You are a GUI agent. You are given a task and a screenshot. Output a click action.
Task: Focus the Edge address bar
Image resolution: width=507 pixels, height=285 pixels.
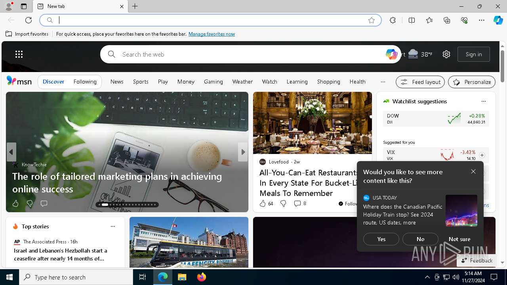click(210, 20)
